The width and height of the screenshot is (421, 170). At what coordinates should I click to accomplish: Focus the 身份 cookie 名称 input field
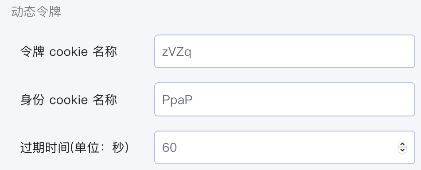(x=285, y=100)
